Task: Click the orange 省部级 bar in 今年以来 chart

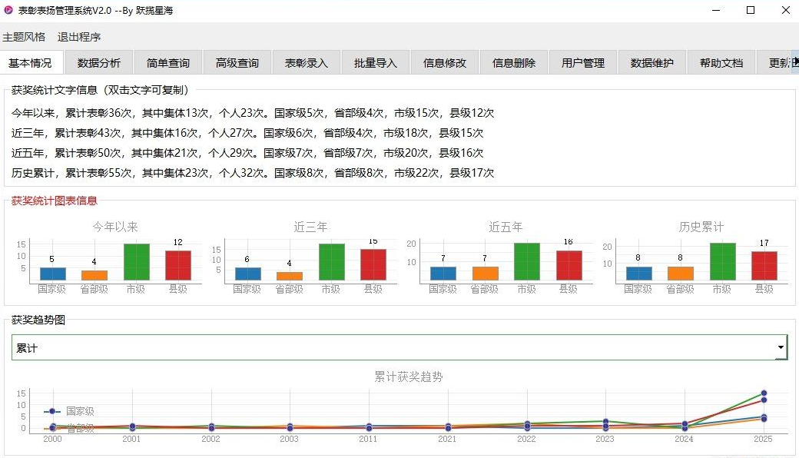Action: pyautogui.click(x=94, y=276)
